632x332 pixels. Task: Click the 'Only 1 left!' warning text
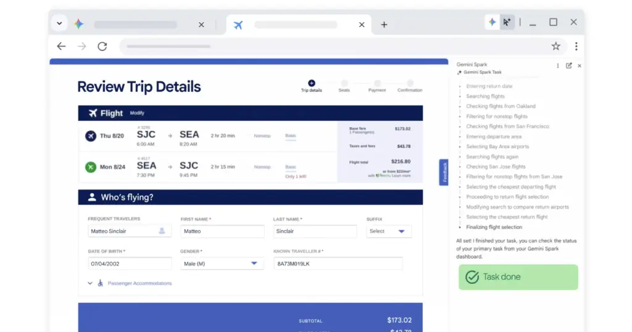pyautogui.click(x=296, y=176)
